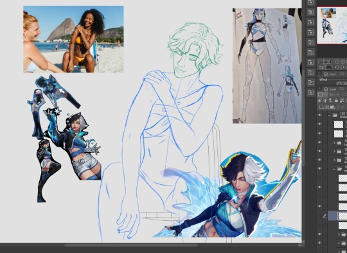The width and height of the screenshot is (347, 253).
Task: Open the lowest material folder icon in dock
Action: pos(311,92)
